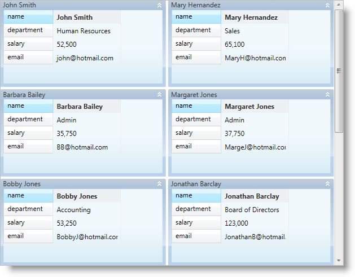
Task: Select the salary value 52,500
Action: 67,45
